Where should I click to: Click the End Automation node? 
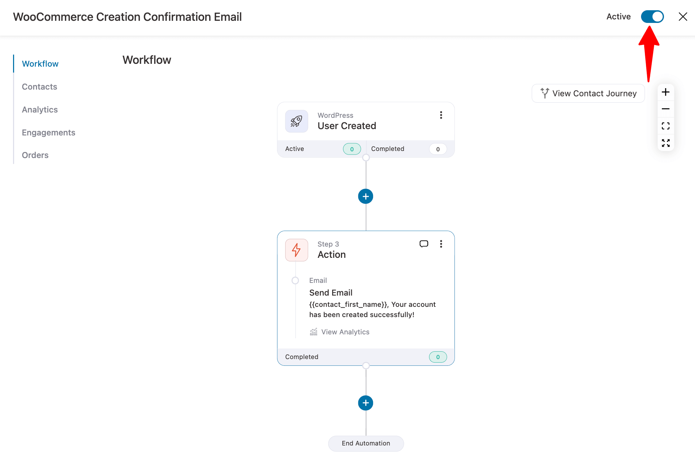point(366,443)
